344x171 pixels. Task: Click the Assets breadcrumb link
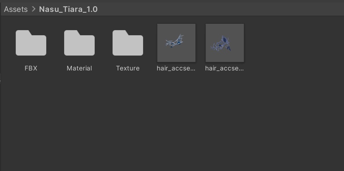pyautogui.click(x=16, y=9)
